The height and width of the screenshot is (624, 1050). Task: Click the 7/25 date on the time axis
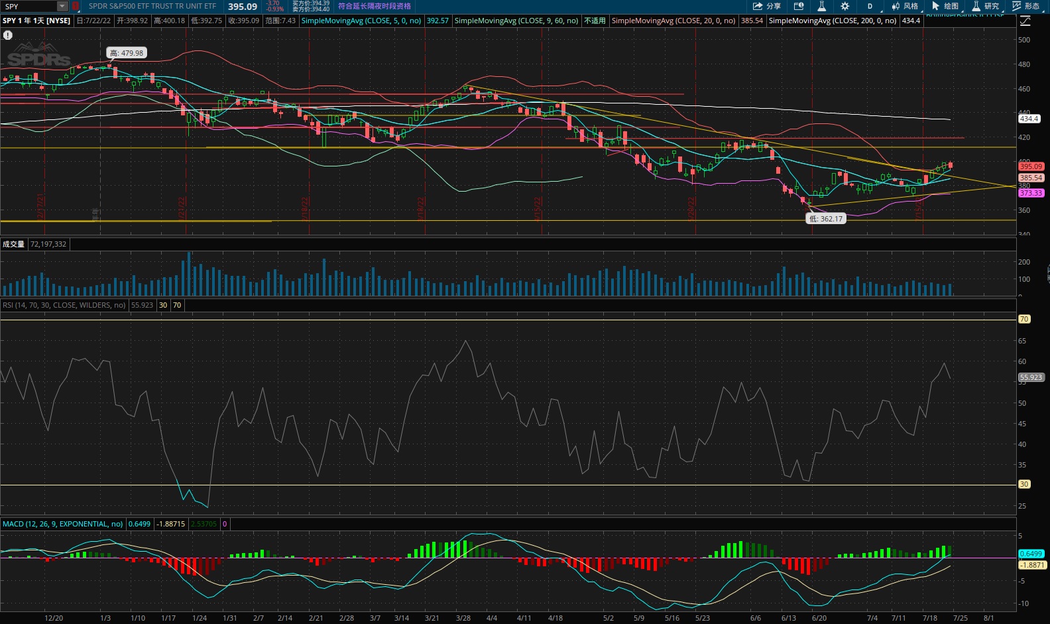[960, 618]
